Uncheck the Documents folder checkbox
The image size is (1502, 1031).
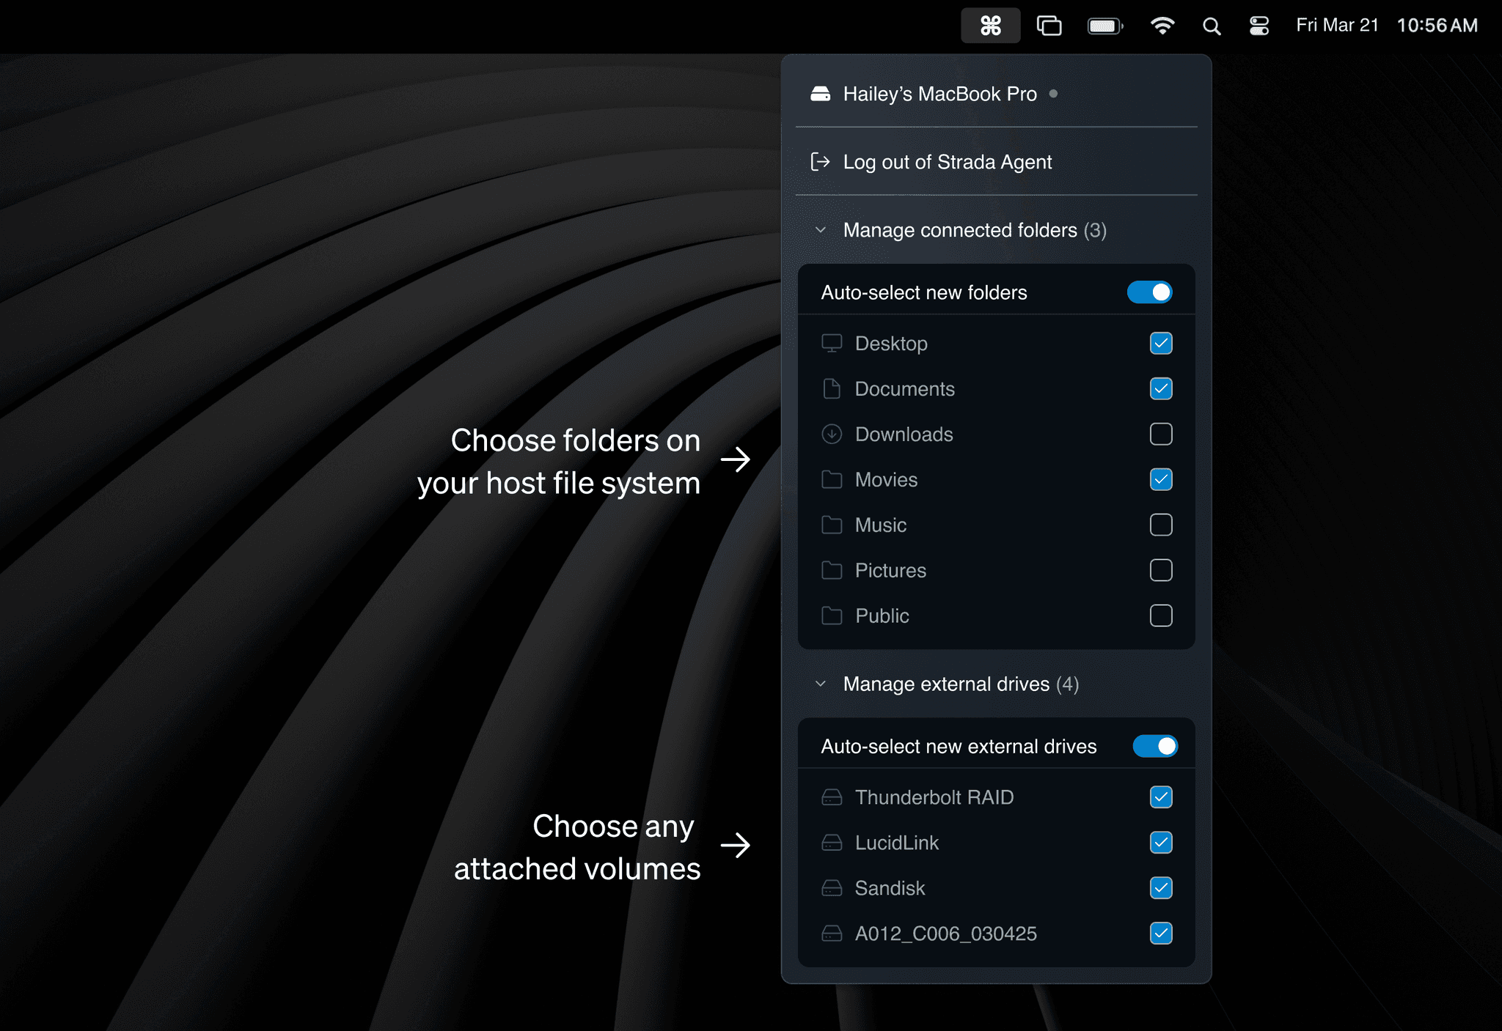[x=1161, y=388]
